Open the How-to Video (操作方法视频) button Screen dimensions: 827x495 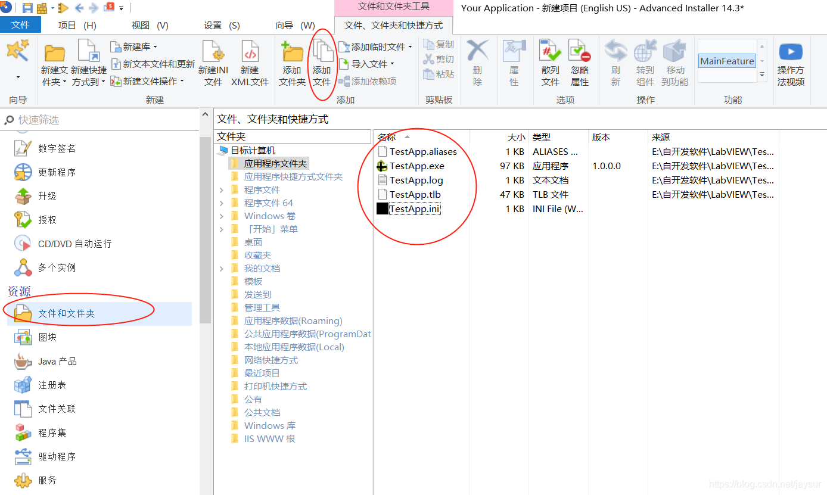(x=791, y=63)
